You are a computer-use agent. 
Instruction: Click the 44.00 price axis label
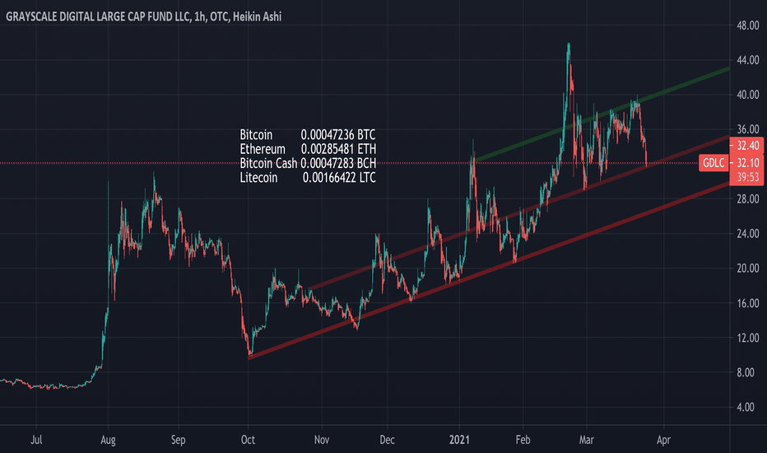(747, 60)
